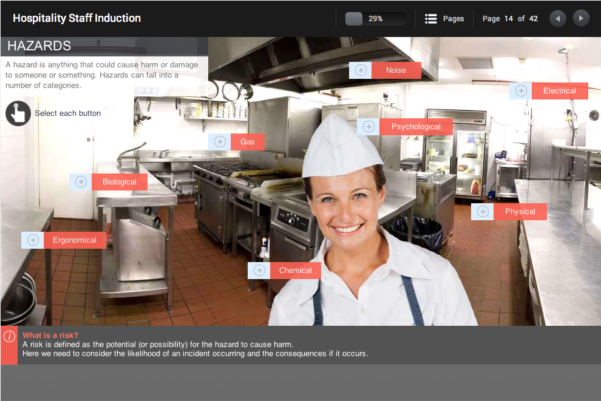This screenshot has height=401, width=601.
Task: Click the plus icon beside Psychological
Action: coord(368,126)
